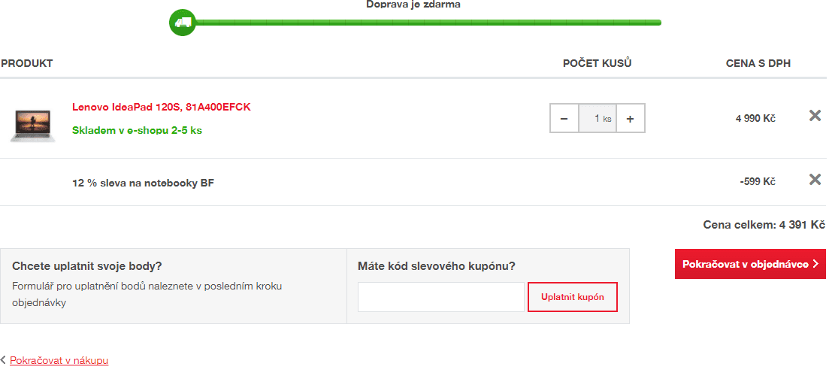The width and height of the screenshot is (829, 382).
Task: Remove Lenovo IdeaPad from cart
Action: tap(815, 116)
